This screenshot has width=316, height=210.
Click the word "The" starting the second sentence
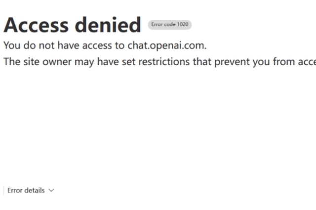click(12, 62)
